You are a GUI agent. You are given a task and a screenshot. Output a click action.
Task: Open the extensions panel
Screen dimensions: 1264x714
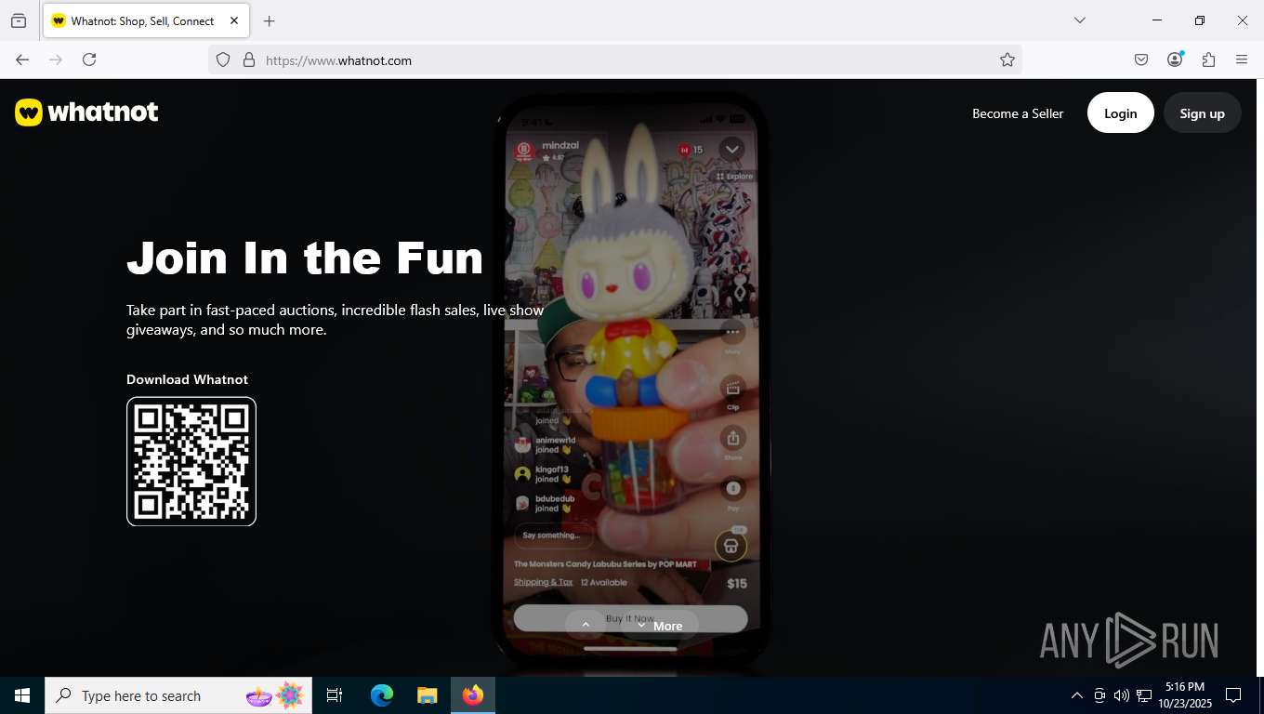pos(1208,59)
